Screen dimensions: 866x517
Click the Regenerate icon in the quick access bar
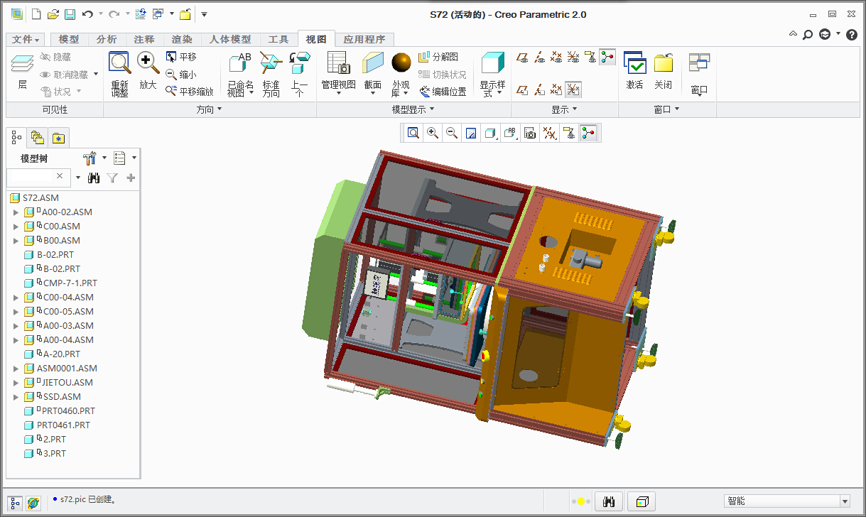pos(141,14)
